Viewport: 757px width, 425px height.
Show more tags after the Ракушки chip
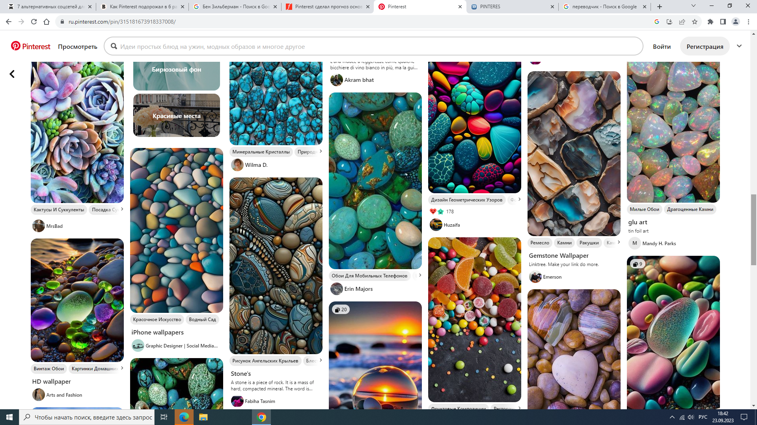pos(619,242)
